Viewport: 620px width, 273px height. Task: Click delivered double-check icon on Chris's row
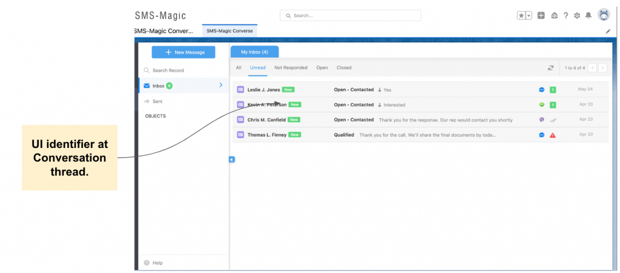click(x=553, y=120)
